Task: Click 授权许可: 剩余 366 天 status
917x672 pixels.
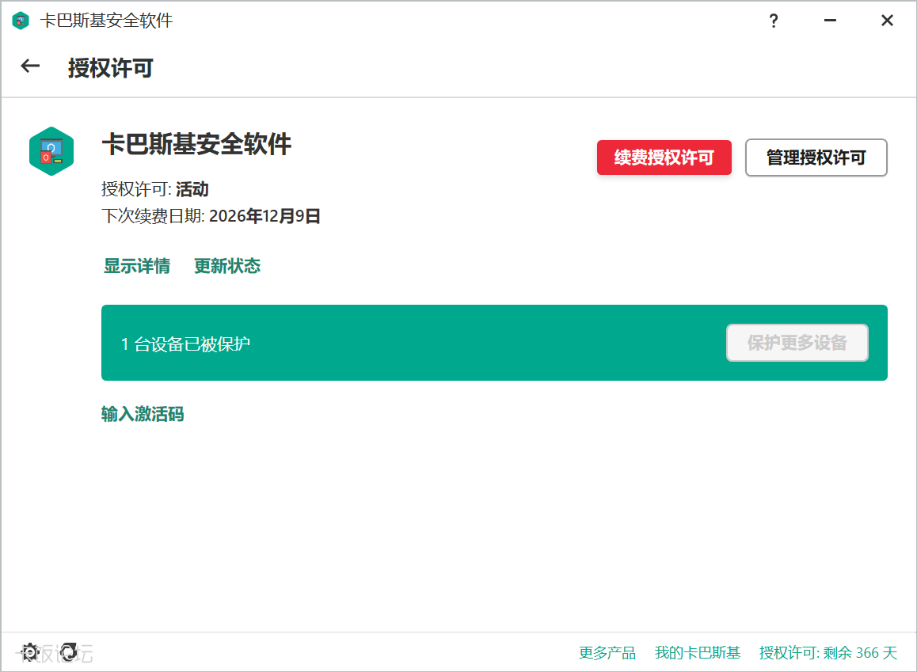Action: tap(828, 652)
